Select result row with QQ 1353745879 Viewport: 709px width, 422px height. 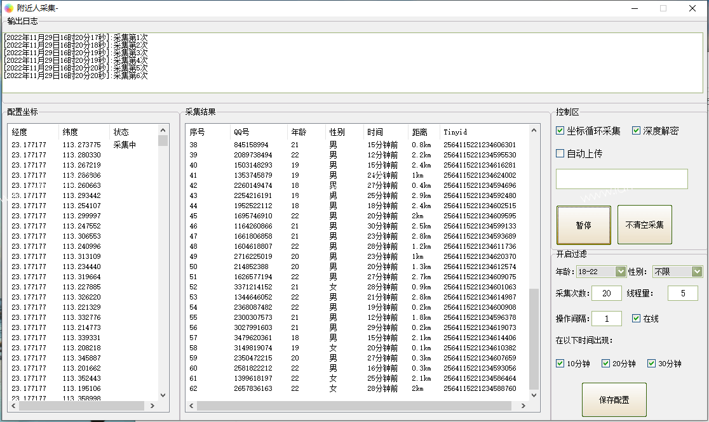click(357, 175)
